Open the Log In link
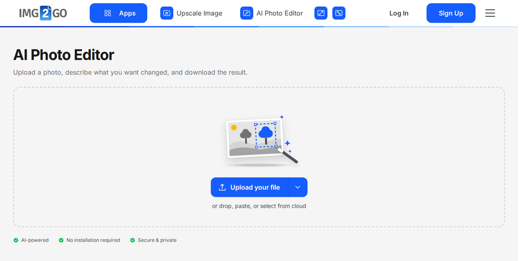This screenshot has height=261, width=522. pyautogui.click(x=399, y=13)
